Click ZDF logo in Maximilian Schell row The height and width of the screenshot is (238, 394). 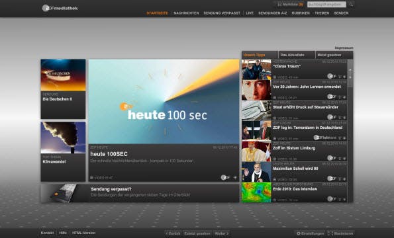pyautogui.click(x=332, y=178)
